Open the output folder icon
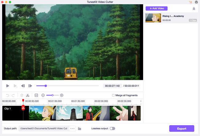 [80, 129]
